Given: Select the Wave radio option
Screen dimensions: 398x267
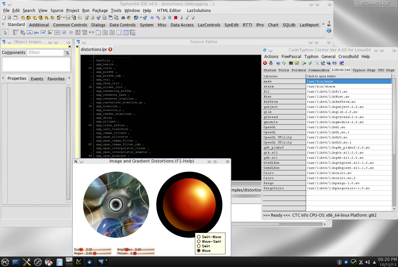Looking at the screenshot, I should pos(199,250).
